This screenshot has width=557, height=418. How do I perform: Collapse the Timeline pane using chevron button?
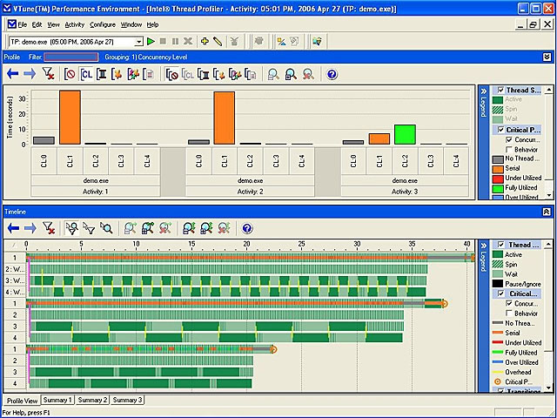pos(546,212)
